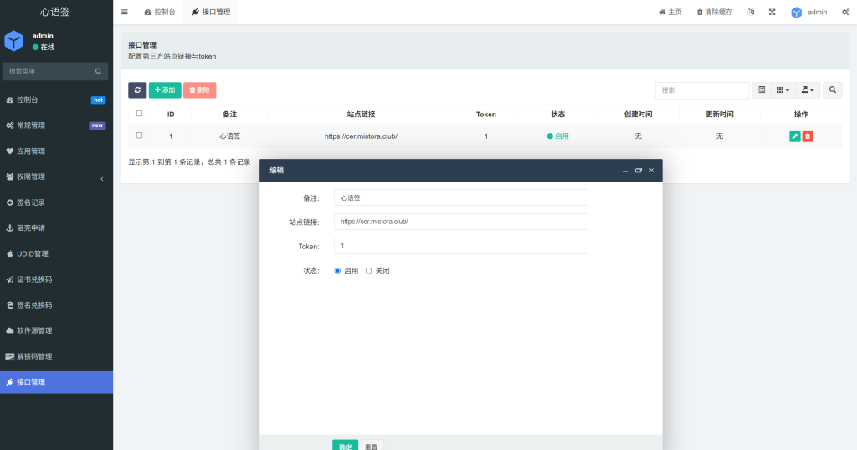
Task: Click the Token input field in dialog
Action: click(460, 246)
